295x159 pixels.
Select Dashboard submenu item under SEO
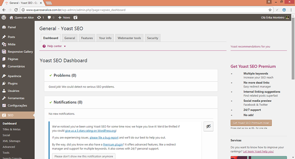[10, 124]
